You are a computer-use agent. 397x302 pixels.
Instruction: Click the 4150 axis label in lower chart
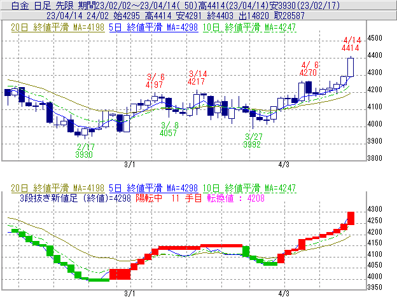[375, 243]
